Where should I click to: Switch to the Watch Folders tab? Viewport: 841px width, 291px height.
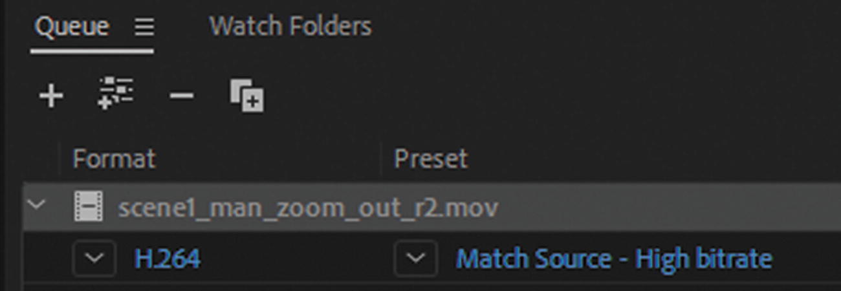(290, 27)
